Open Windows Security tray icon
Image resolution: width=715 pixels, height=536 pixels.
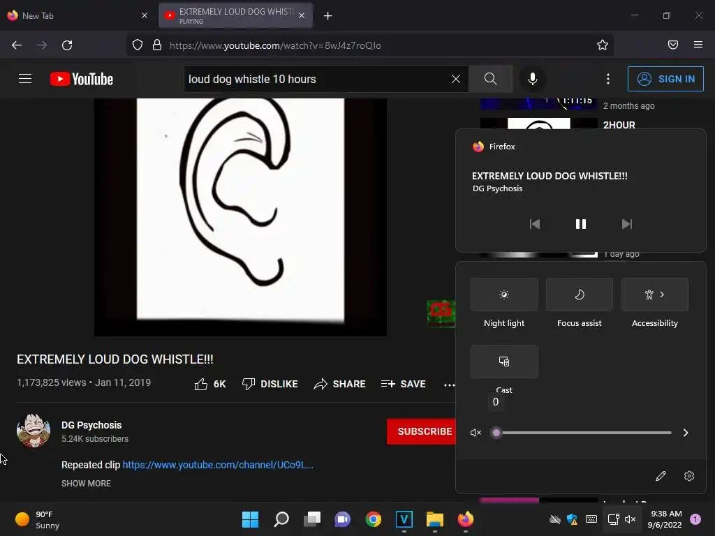click(x=573, y=519)
